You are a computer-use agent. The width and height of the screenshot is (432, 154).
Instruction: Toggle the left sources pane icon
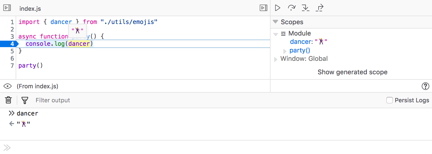point(7,8)
